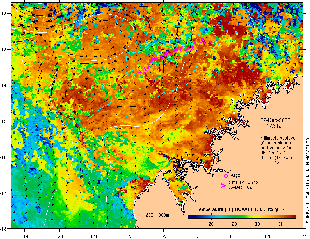Viewport: 310px width, 239px height.
Task: Click the '06-Dec 17Z' velocity date text
Action: pyautogui.click(x=273, y=153)
